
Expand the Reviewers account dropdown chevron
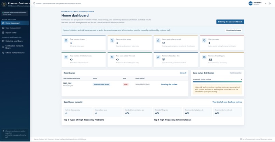(265, 3)
